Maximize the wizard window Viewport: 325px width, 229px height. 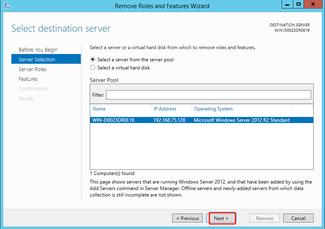click(299, 5)
